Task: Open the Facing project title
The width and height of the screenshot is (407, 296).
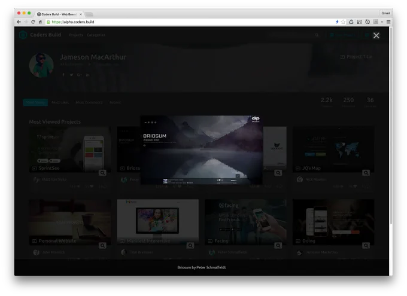Action: click(221, 241)
